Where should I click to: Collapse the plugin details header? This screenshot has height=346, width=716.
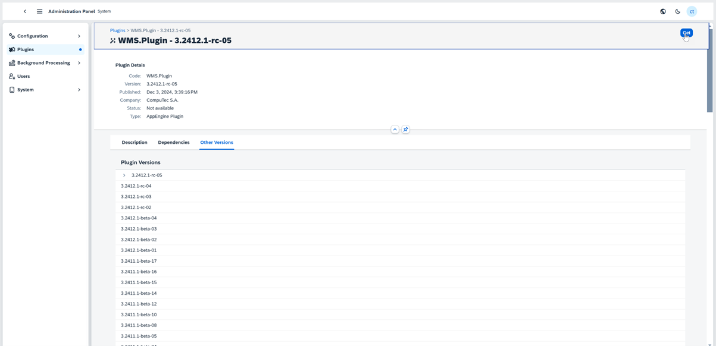[x=395, y=130]
